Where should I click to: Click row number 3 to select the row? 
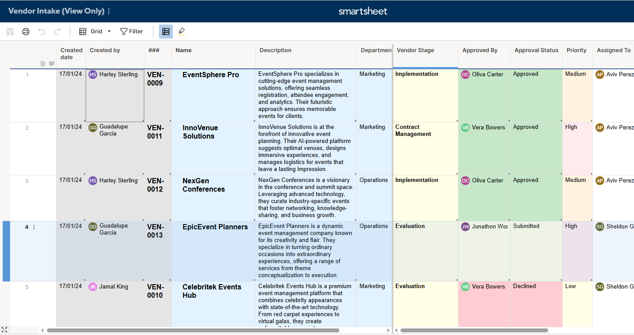pyautogui.click(x=27, y=181)
